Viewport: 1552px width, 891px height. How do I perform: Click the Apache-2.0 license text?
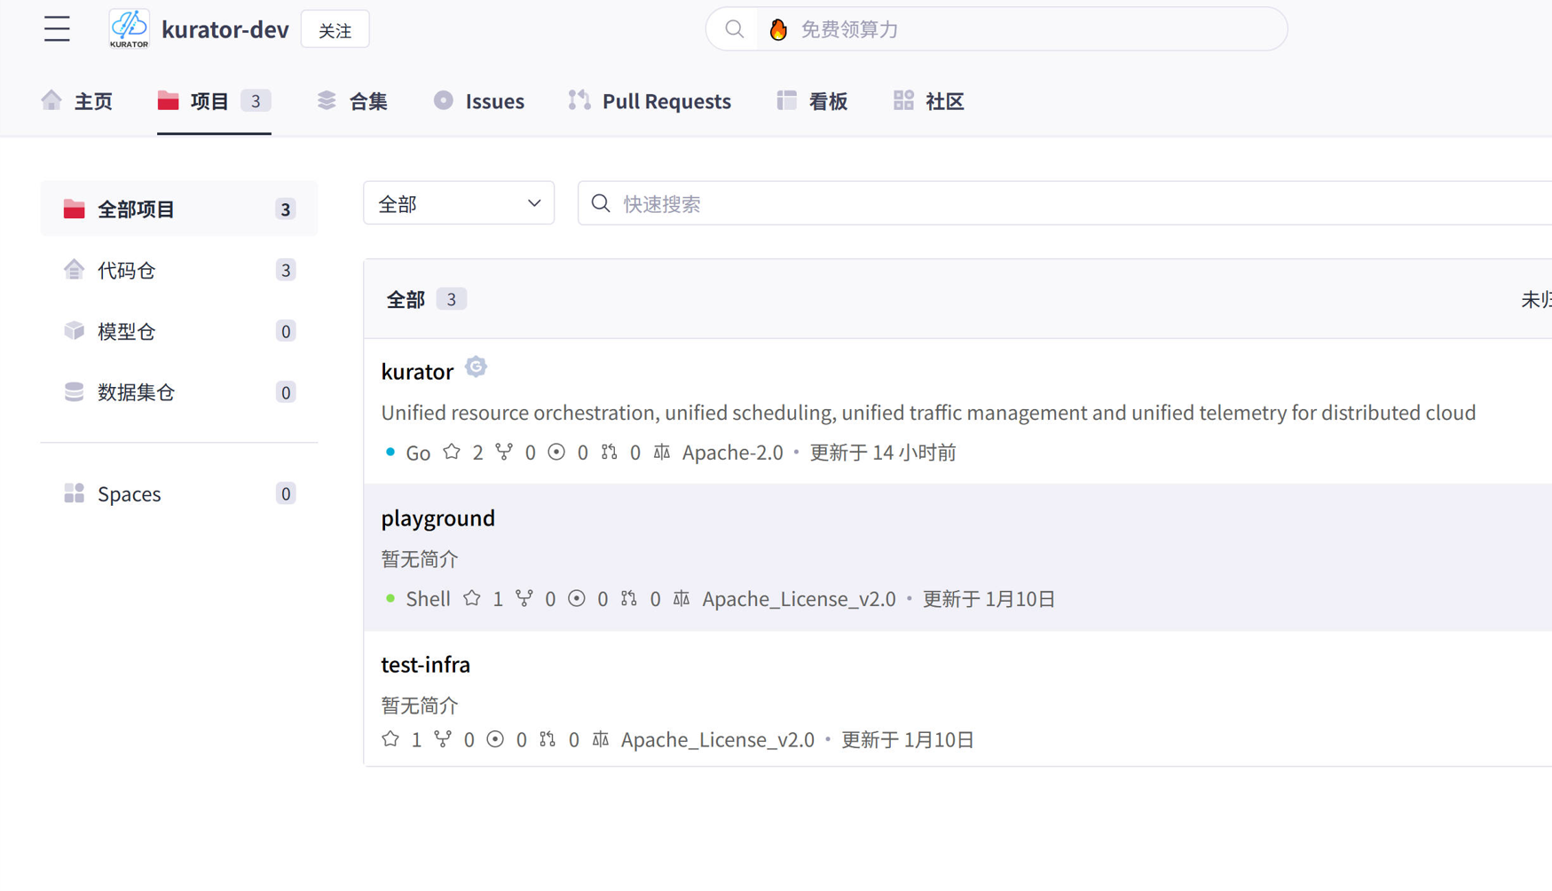coord(733,452)
